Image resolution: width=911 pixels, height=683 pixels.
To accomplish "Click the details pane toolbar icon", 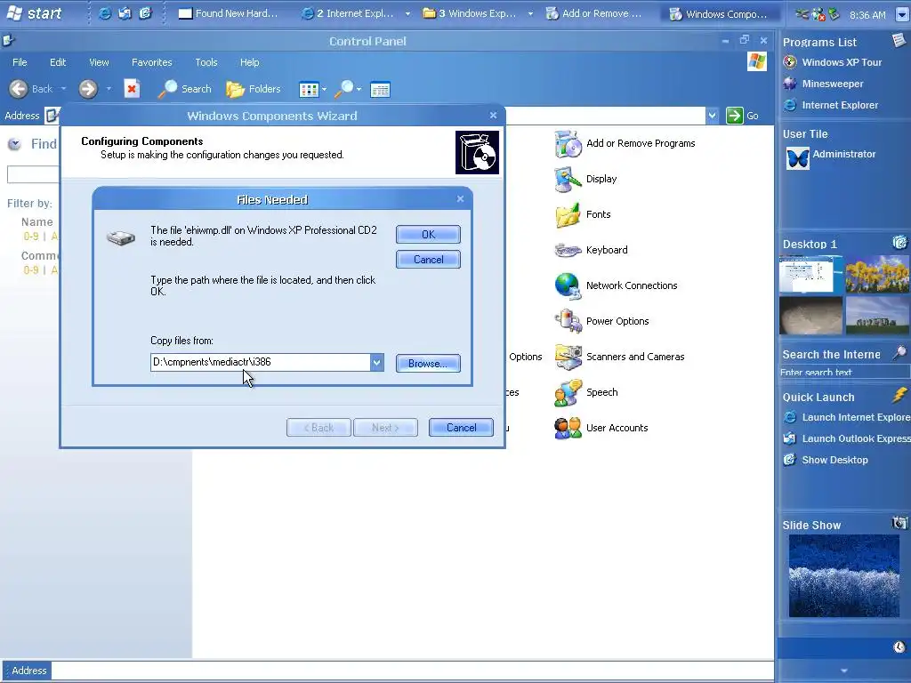I will pyautogui.click(x=380, y=90).
